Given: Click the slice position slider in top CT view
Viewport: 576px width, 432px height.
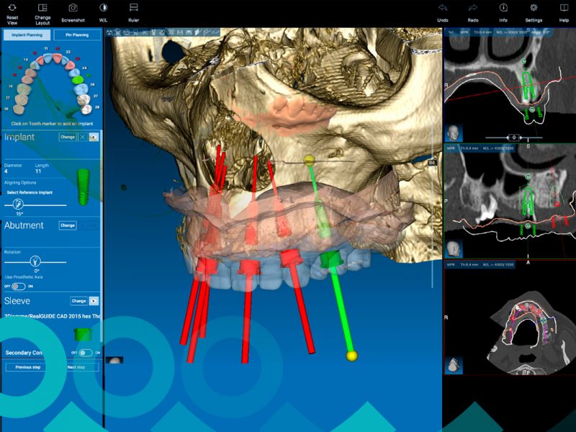Looking at the screenshot, I should (514, 138).
